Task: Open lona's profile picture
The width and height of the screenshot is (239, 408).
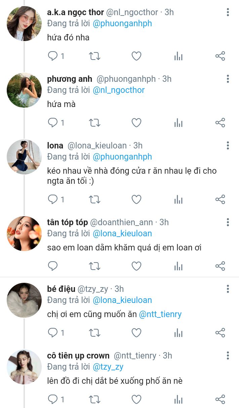Action: [x=24, y=157]
